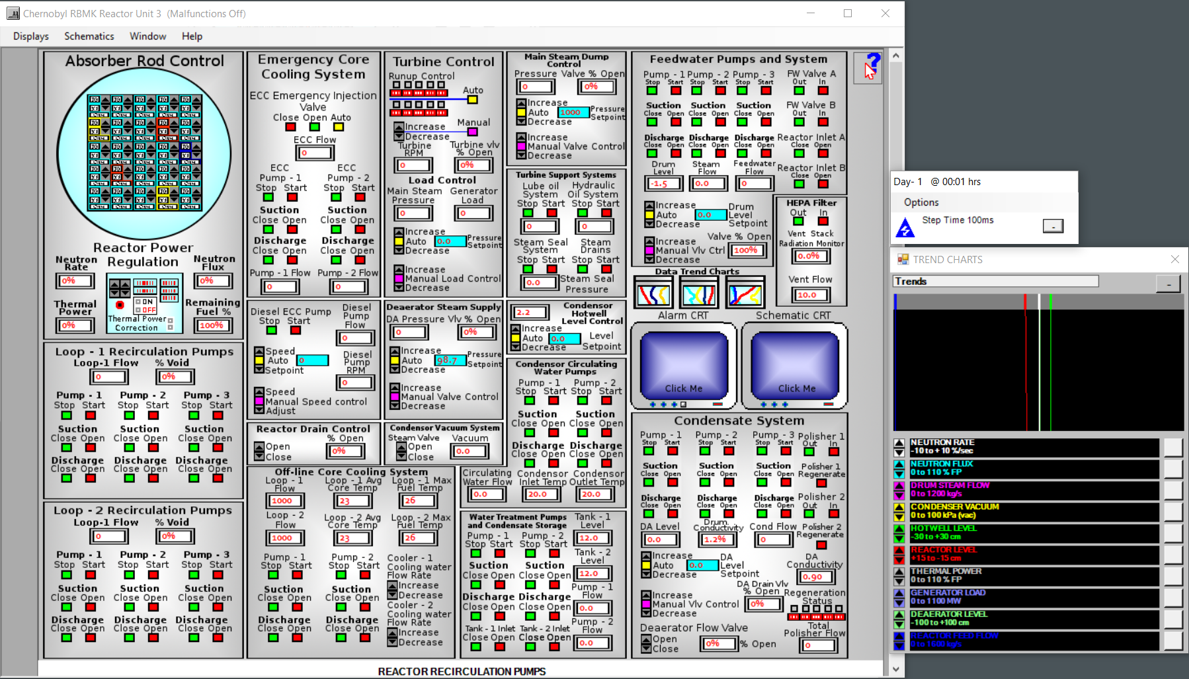Open the third Data Trend Charts icon

tap(745, 294)
